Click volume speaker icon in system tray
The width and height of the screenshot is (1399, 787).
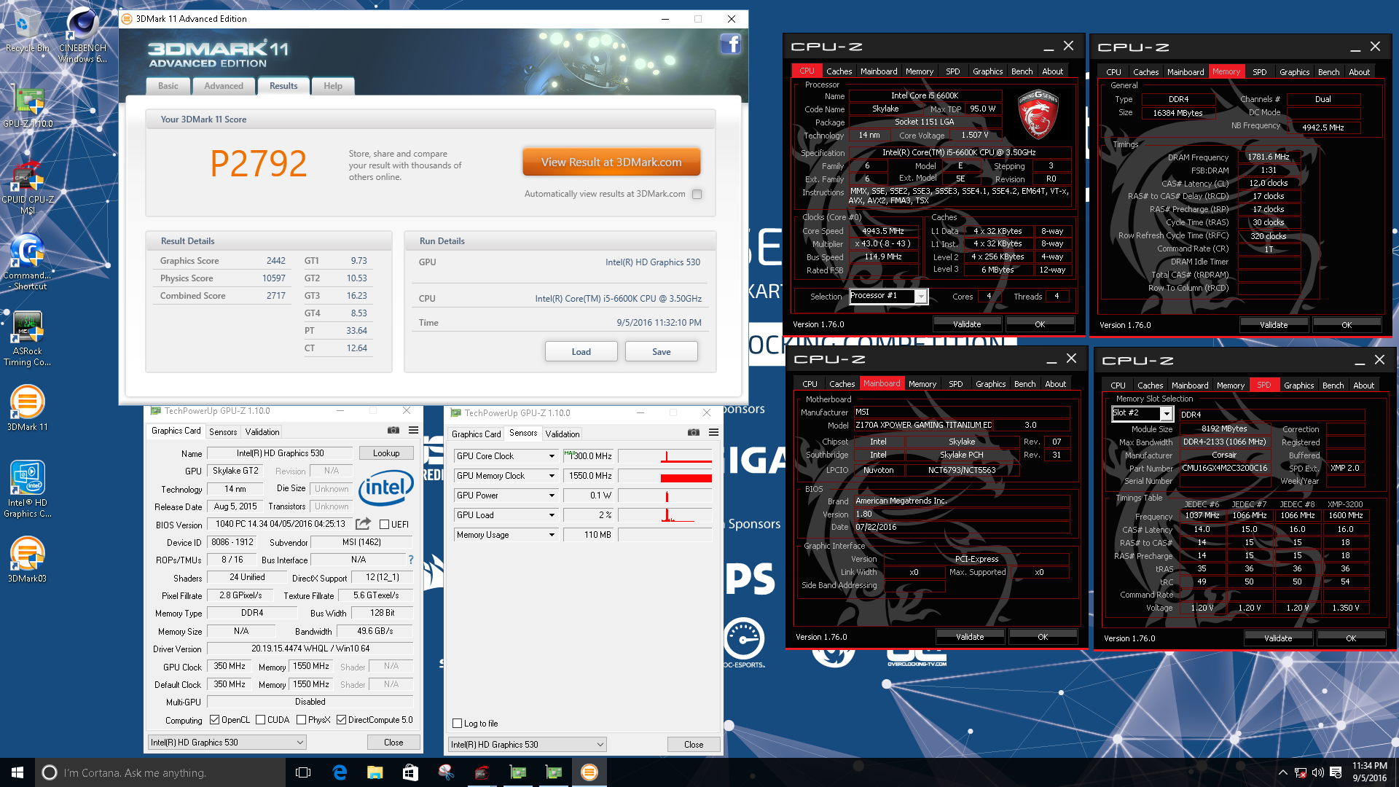(x=1317, y=772)
